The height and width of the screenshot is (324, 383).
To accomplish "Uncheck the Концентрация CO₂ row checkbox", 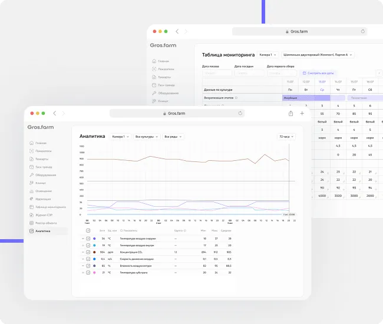I will tap(88, 252).
